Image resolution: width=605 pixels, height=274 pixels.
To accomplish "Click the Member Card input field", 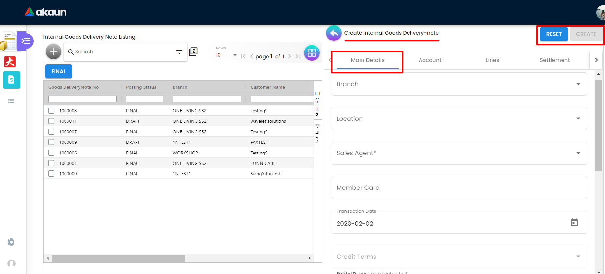I will pyautogui.click(x=459, y=188).
